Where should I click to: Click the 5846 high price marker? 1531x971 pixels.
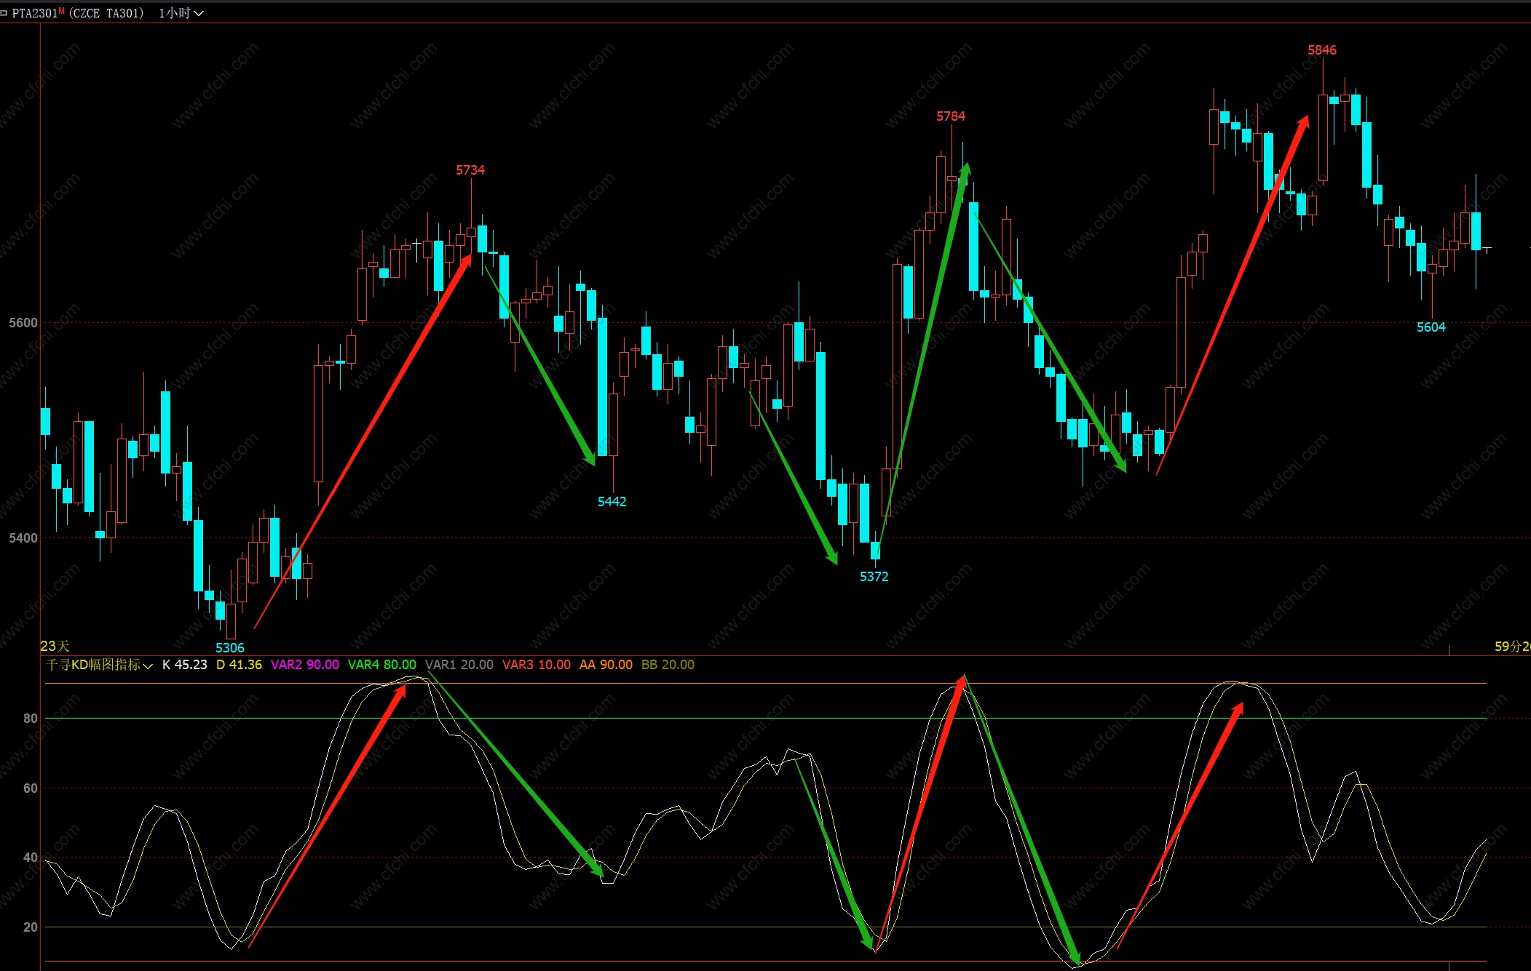tap(1321, 50)
